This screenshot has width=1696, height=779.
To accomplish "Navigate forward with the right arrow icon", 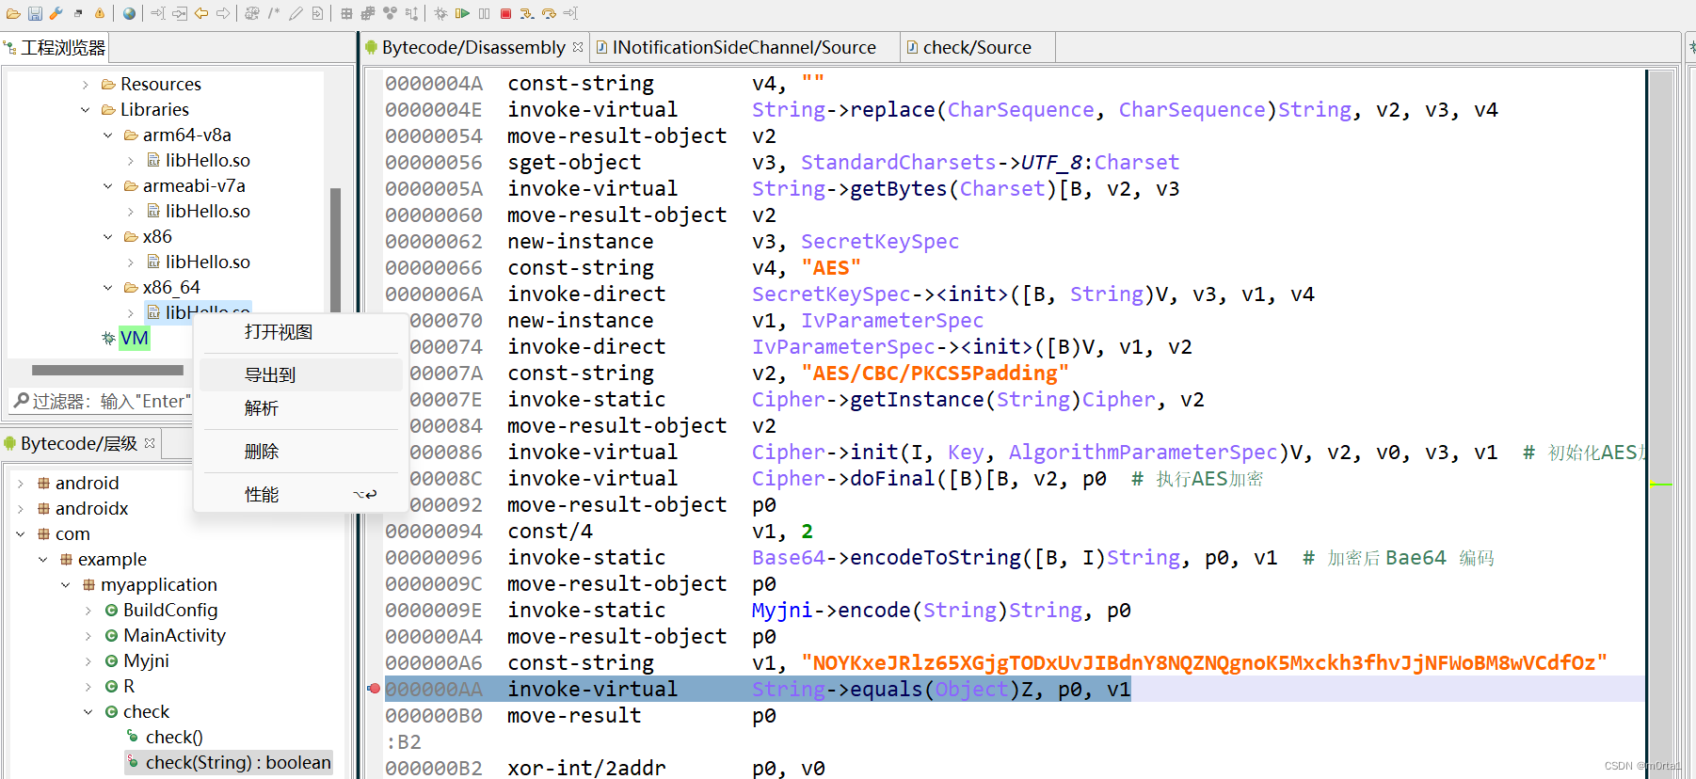I will point(223,13).
